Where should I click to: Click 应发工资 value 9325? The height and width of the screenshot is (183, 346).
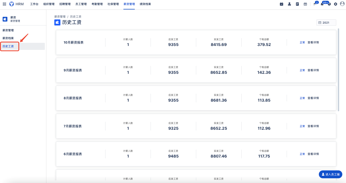click(173, 128)
